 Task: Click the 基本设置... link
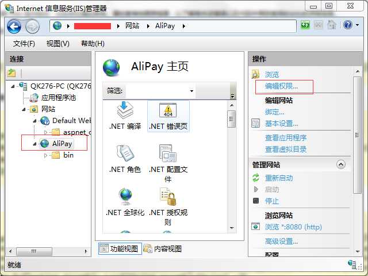click(281, 123)
